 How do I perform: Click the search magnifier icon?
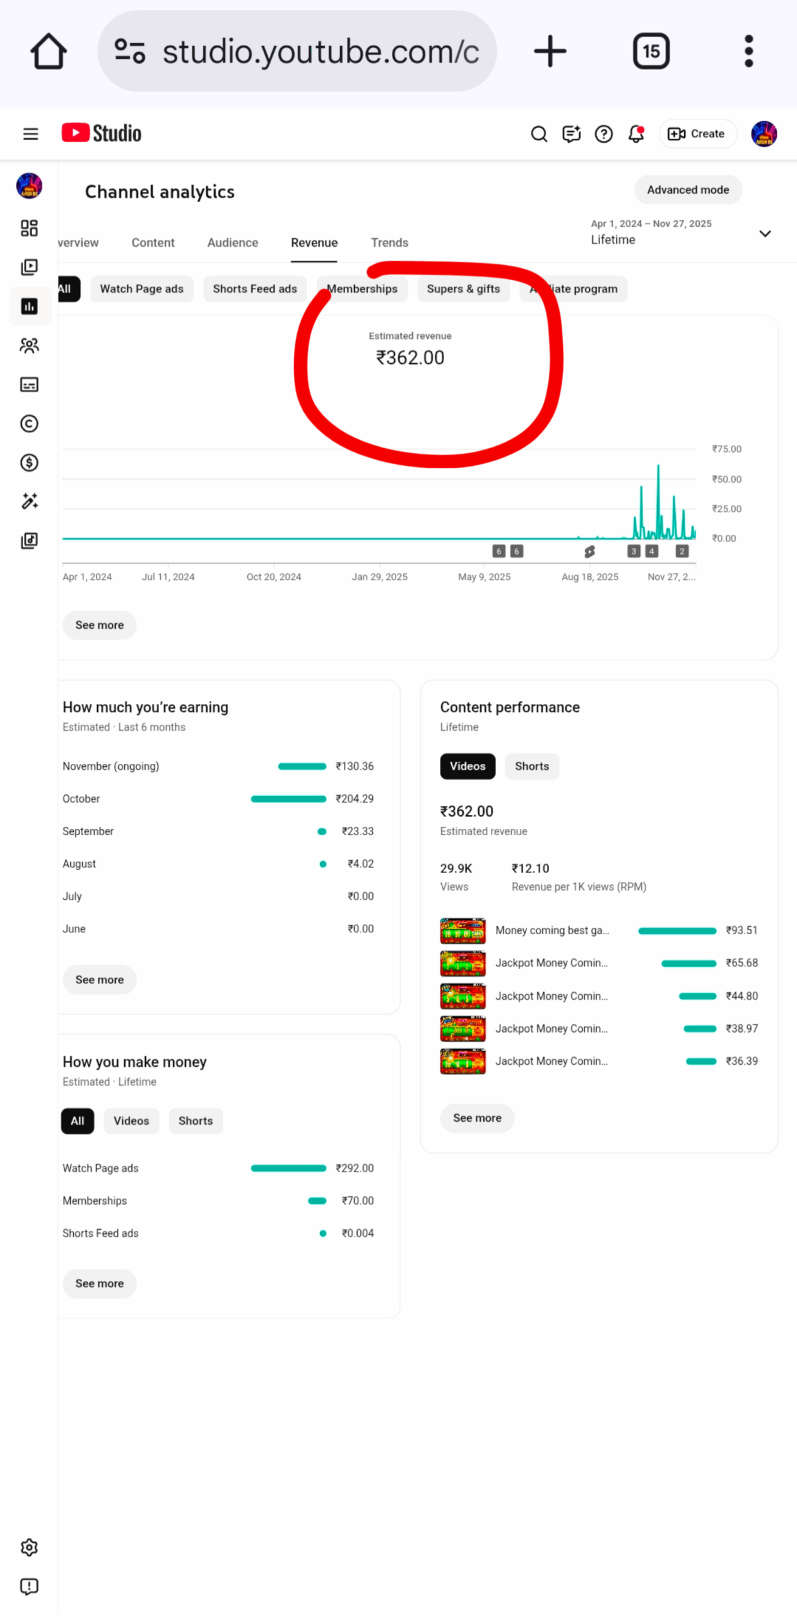coord(538,134)
